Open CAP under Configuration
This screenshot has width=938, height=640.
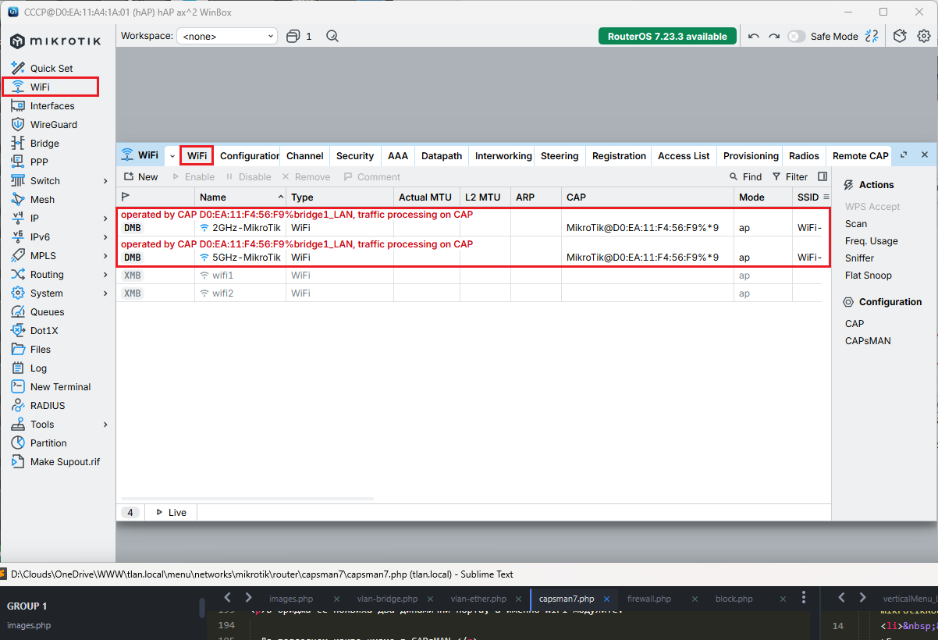coord(855,324)
